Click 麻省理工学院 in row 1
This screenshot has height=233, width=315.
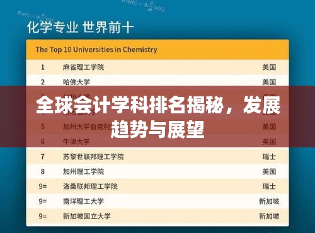(83, 67)
